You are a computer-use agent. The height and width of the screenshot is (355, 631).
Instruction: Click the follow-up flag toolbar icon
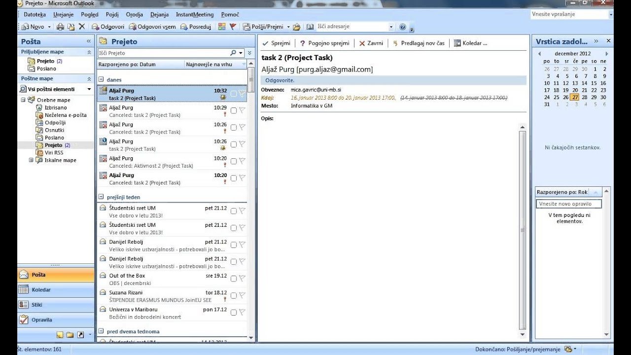pos(233,27)
